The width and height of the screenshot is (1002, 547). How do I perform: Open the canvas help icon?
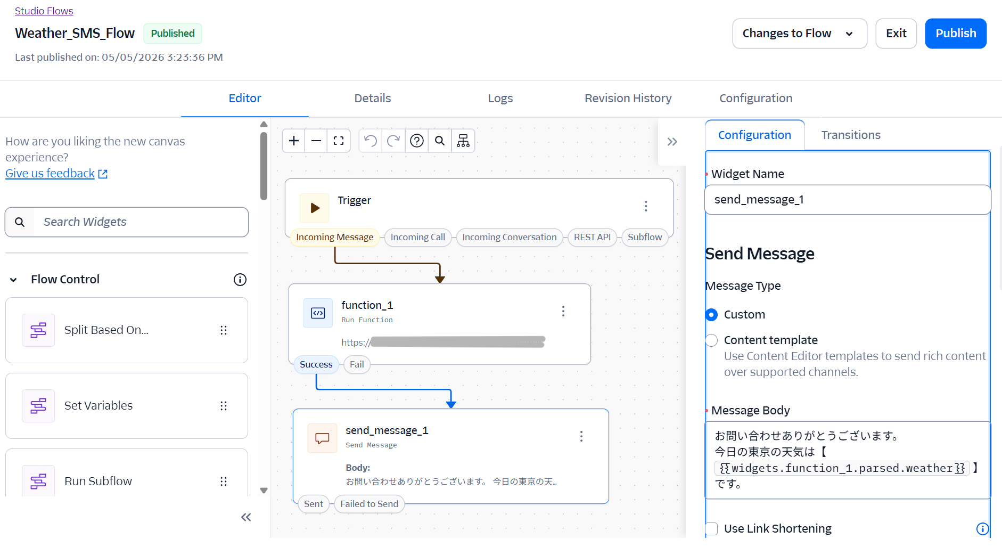pos(417,141)
